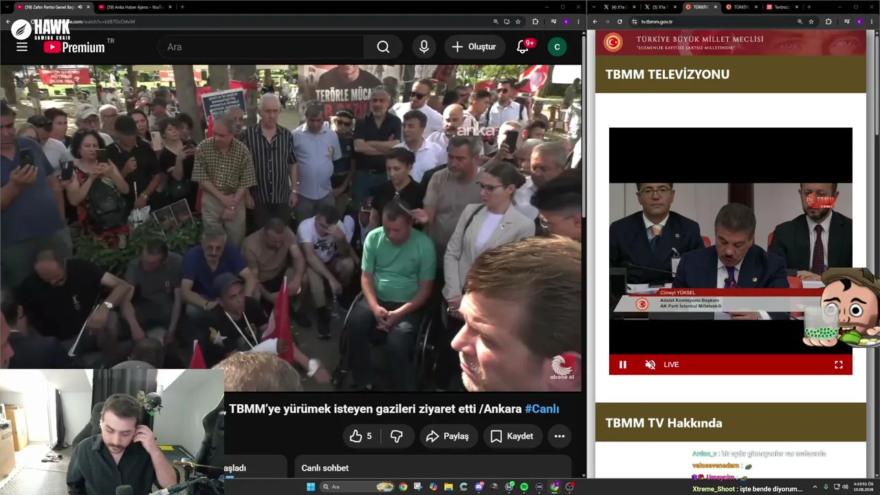
Task: Open extensions in the TBMM browser window
Action: point(828,21)
